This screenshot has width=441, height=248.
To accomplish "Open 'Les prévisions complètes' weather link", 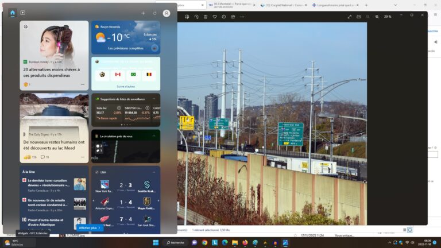I will [126, 48].
